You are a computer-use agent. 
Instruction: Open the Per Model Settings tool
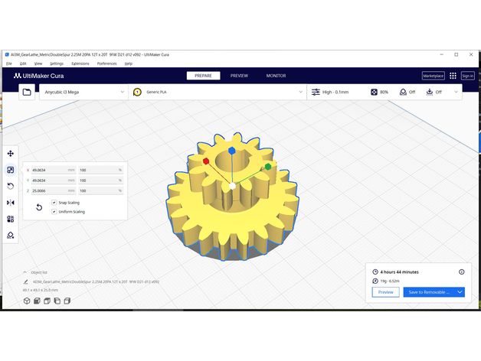11,219
